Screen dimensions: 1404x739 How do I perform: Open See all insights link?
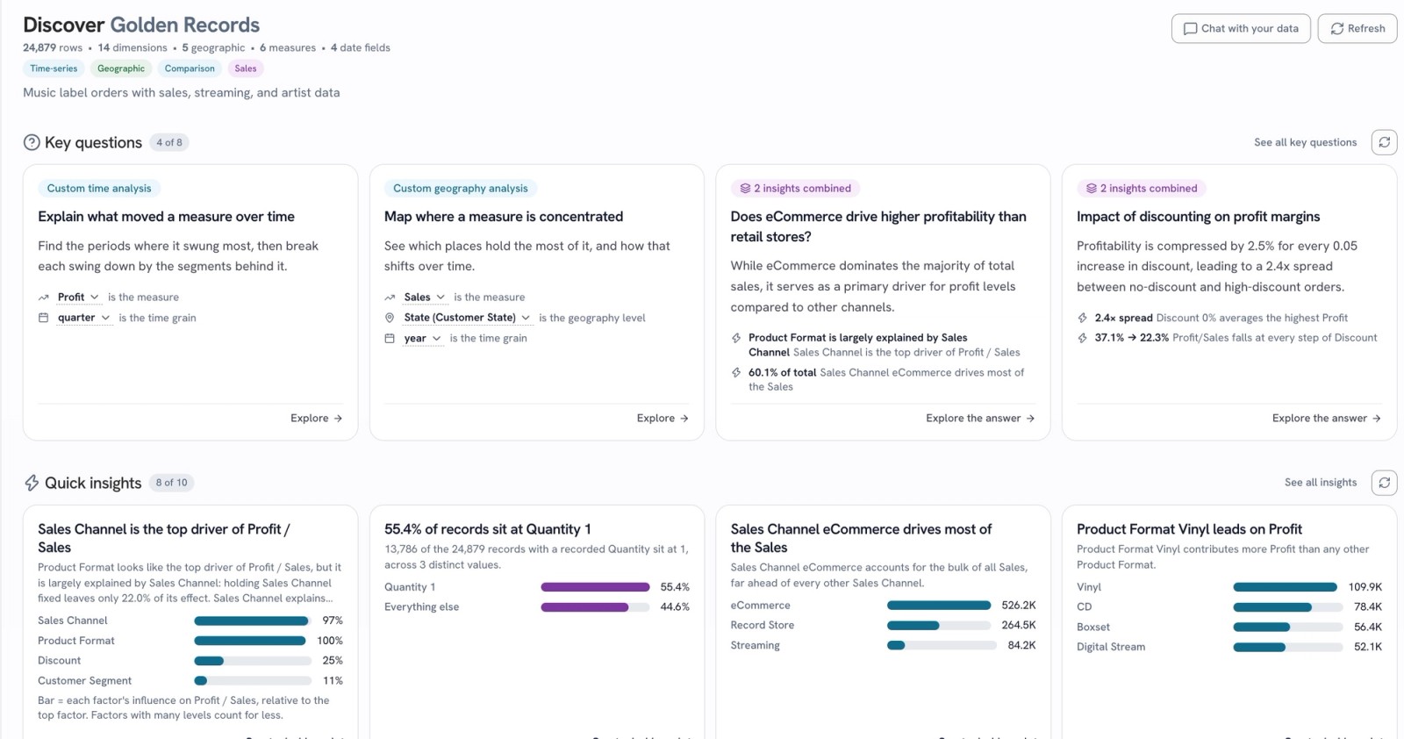coord(1321,483)
